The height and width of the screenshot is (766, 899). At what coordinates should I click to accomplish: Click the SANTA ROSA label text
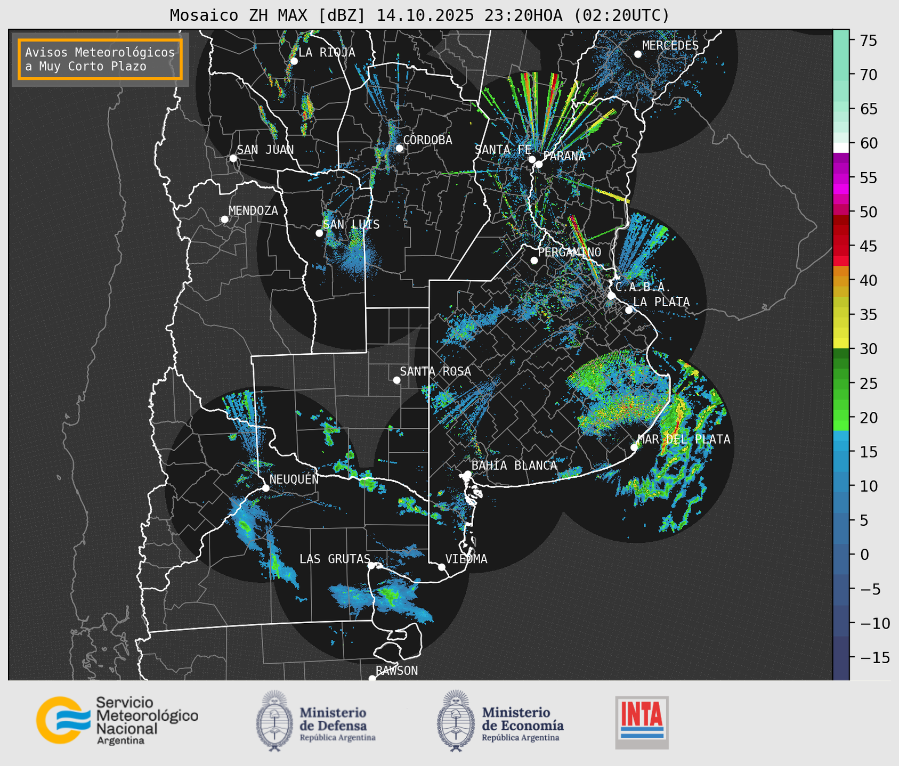[436, 371]
